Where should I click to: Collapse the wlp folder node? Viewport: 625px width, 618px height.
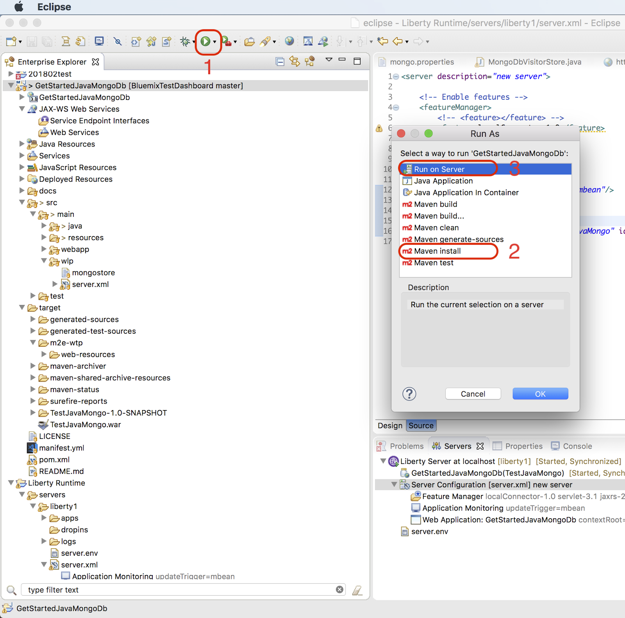(44, 261)
